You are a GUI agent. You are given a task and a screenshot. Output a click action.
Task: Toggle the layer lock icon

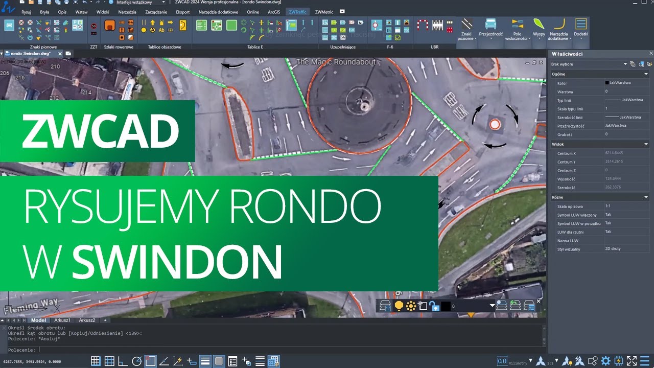pyautogui.click(x=434, y=306)
